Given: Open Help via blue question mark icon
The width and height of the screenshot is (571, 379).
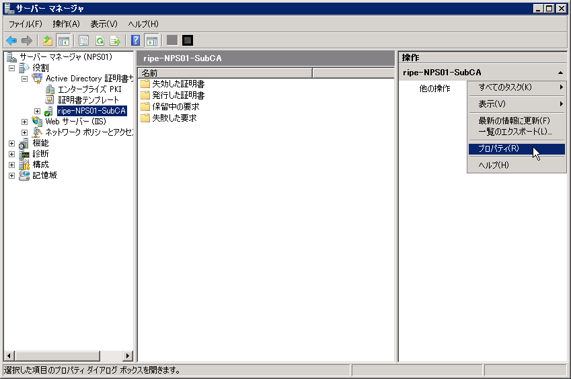Looking at the screenshot, I should [135, 40].
